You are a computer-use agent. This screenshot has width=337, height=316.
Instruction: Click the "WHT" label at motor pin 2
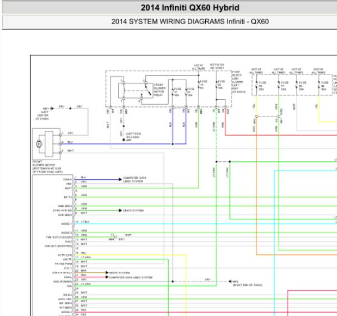point(71,151)
